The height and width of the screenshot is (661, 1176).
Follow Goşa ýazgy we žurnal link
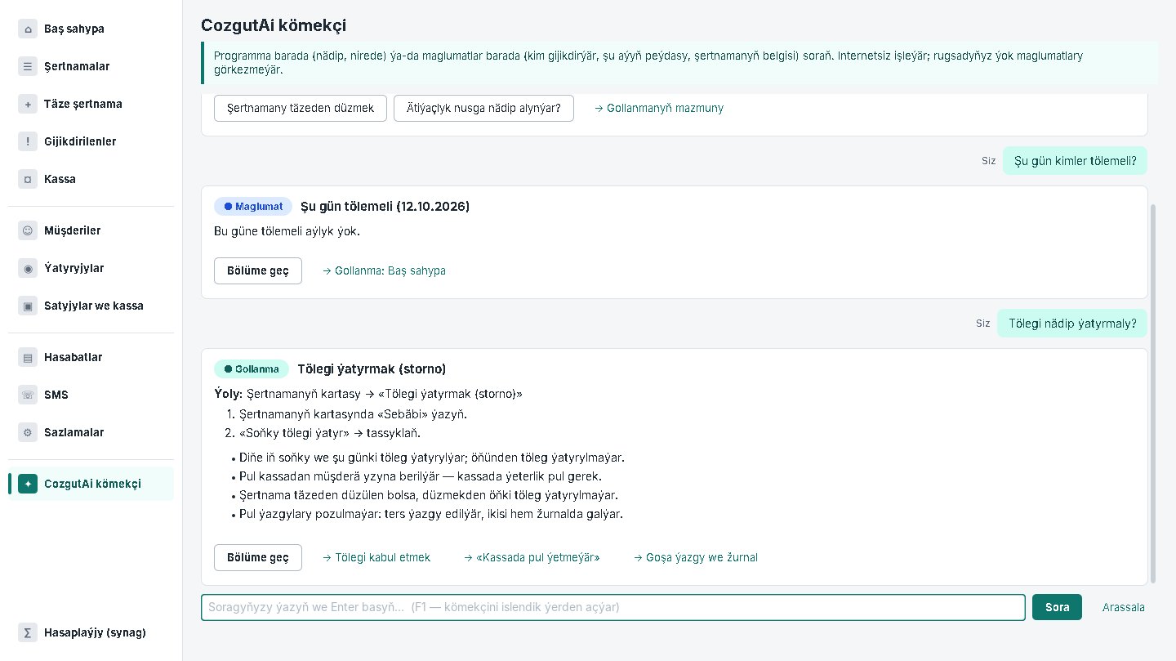point(696,557)
